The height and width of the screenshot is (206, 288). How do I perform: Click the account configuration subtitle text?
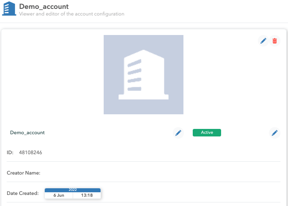(x=71, y=14)
